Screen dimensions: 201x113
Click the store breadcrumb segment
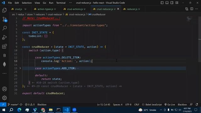click(x=30, y=14)
